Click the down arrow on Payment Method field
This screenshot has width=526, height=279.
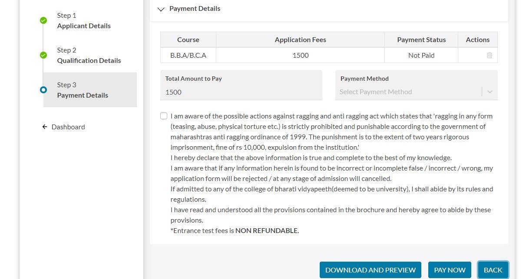click(490, 92)
